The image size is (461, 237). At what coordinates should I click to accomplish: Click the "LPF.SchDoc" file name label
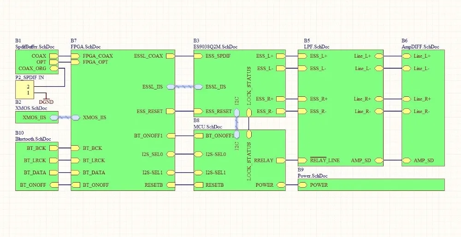click(317, 47)
